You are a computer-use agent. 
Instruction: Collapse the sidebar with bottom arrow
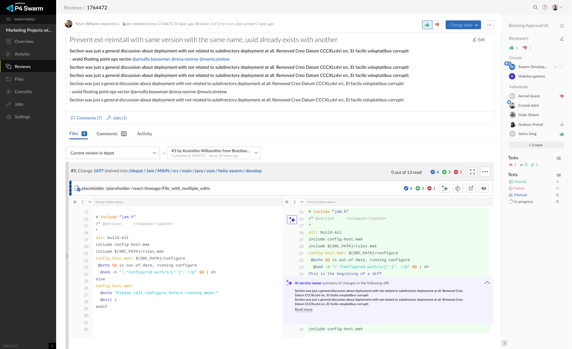(x=52, y=346)
